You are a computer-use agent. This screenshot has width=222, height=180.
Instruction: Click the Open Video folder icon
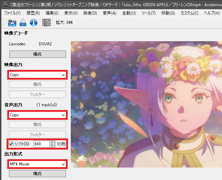pos(12,22)
